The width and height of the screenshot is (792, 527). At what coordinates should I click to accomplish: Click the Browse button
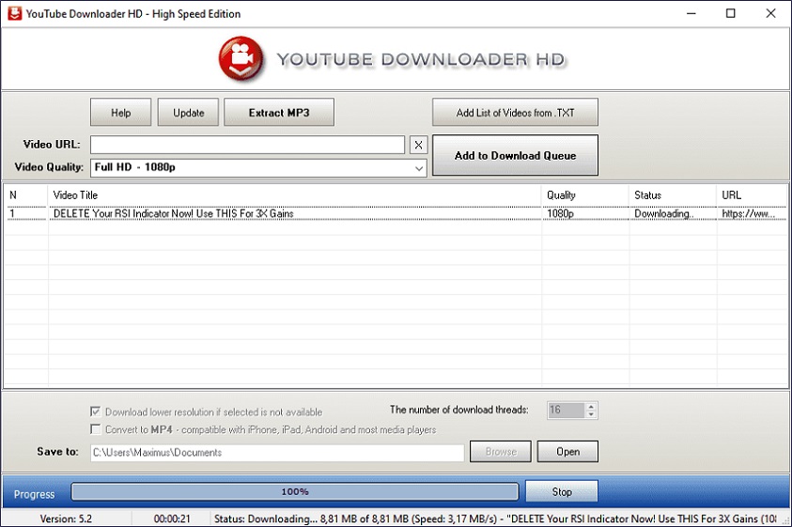tap(501, 451)
